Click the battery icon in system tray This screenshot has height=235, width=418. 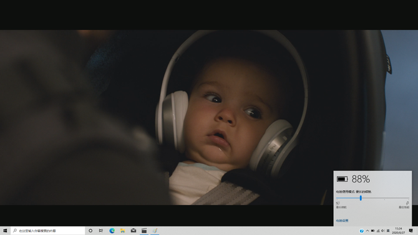372,231
